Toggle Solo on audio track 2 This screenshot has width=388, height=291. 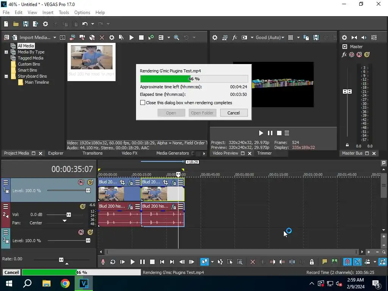(x=83, y=207)
